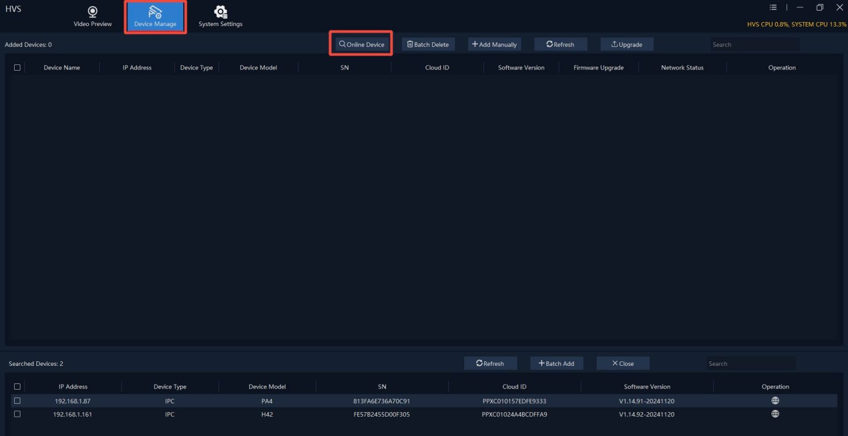Screen dimensions: 848x436
Task: Check the box for device 192.168.1.161
Action: pos(17,414)
